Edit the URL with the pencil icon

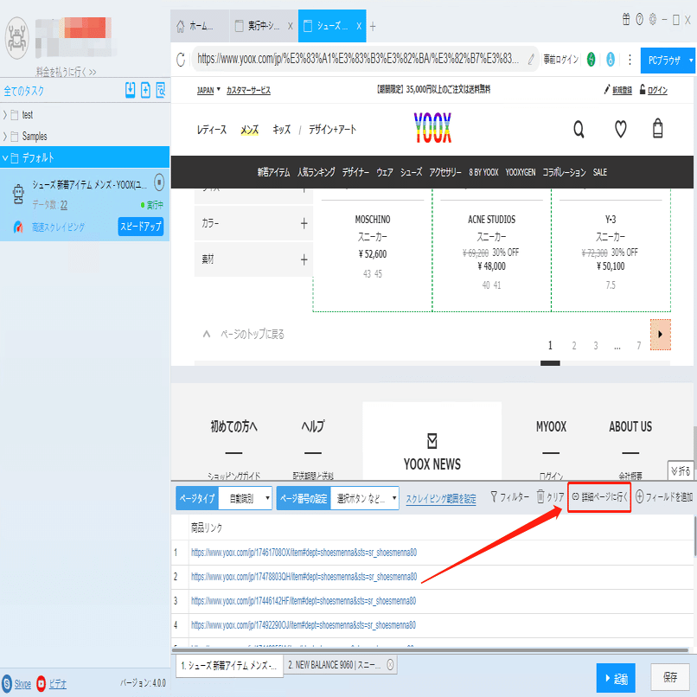(529, 61)
